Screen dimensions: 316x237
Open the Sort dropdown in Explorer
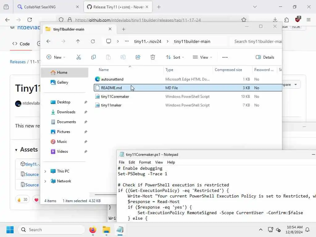click(x=175, y=57)
